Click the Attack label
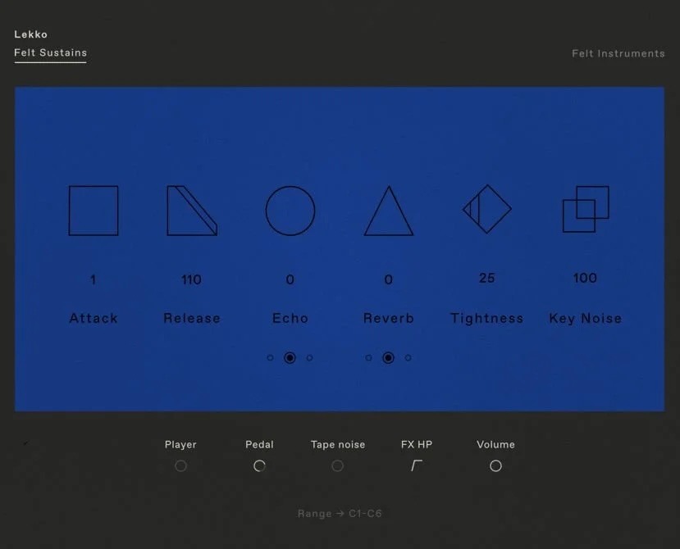The width and height of the screenshot is (680, 549). coord(94,318)
